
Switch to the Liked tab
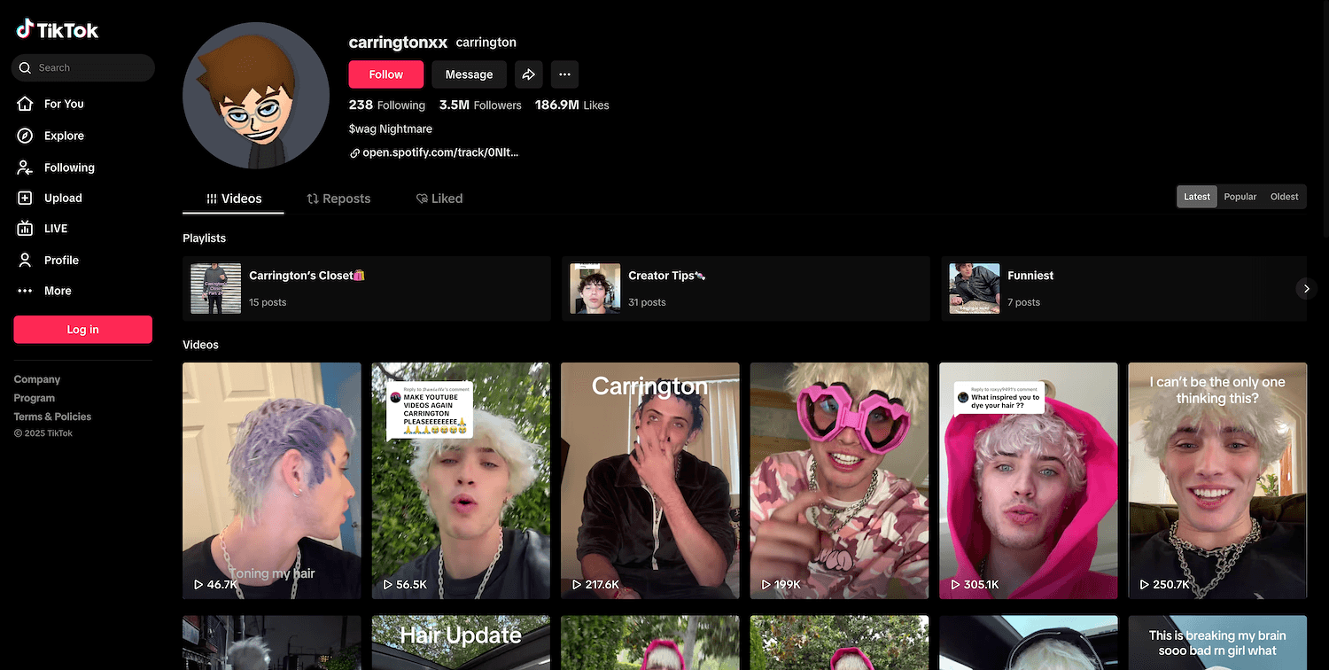point(439,199)
